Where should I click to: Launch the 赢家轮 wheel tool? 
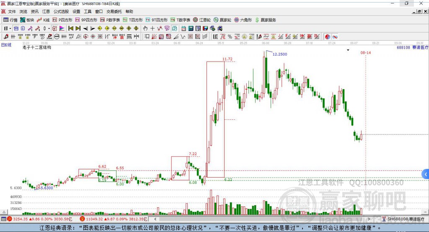pyautogui.click(x=222, y=20)
